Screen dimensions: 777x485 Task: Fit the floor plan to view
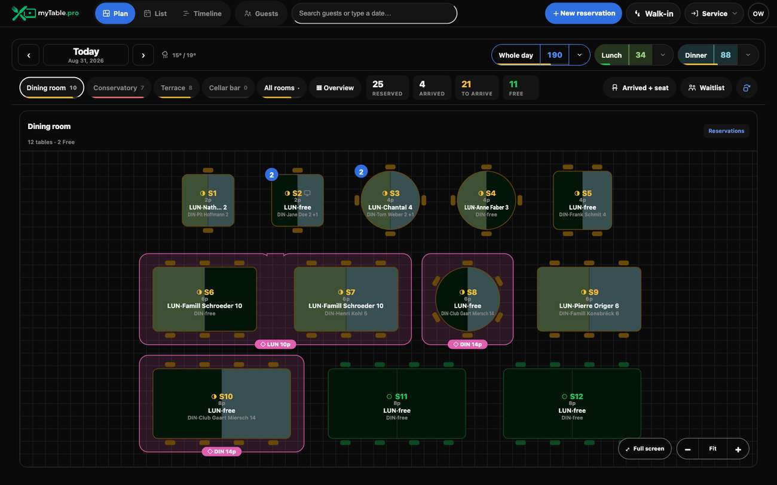pos(712,449)
